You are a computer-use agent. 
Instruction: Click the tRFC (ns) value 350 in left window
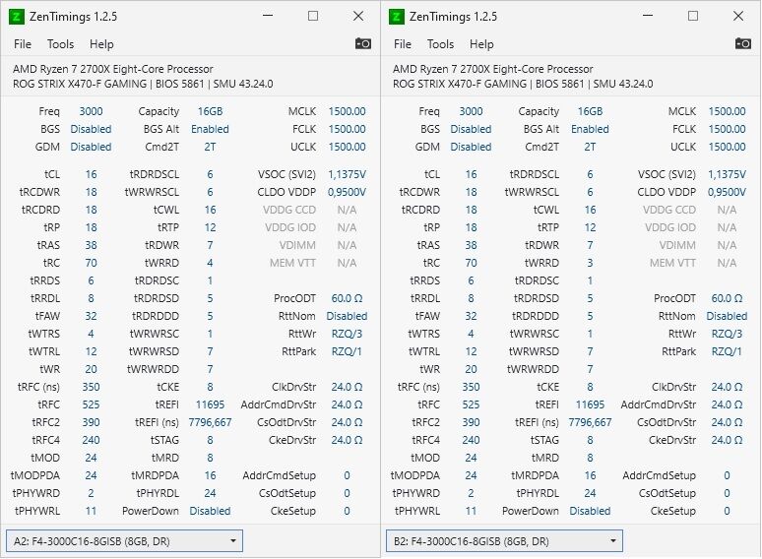point(91,387)
